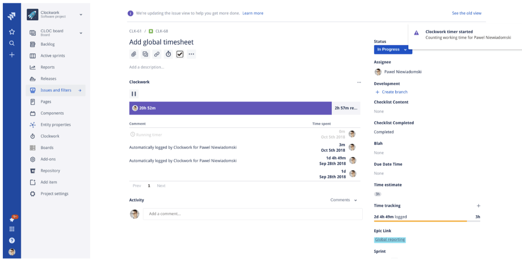Click the create subtask icon
This screenshot has width=522, height=261.
(145, 54)
